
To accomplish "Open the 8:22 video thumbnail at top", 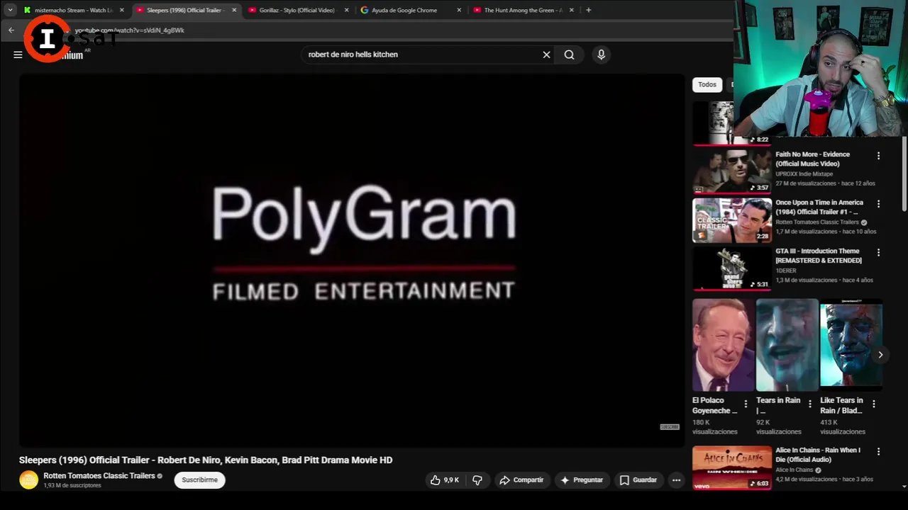I will point(731,123).
